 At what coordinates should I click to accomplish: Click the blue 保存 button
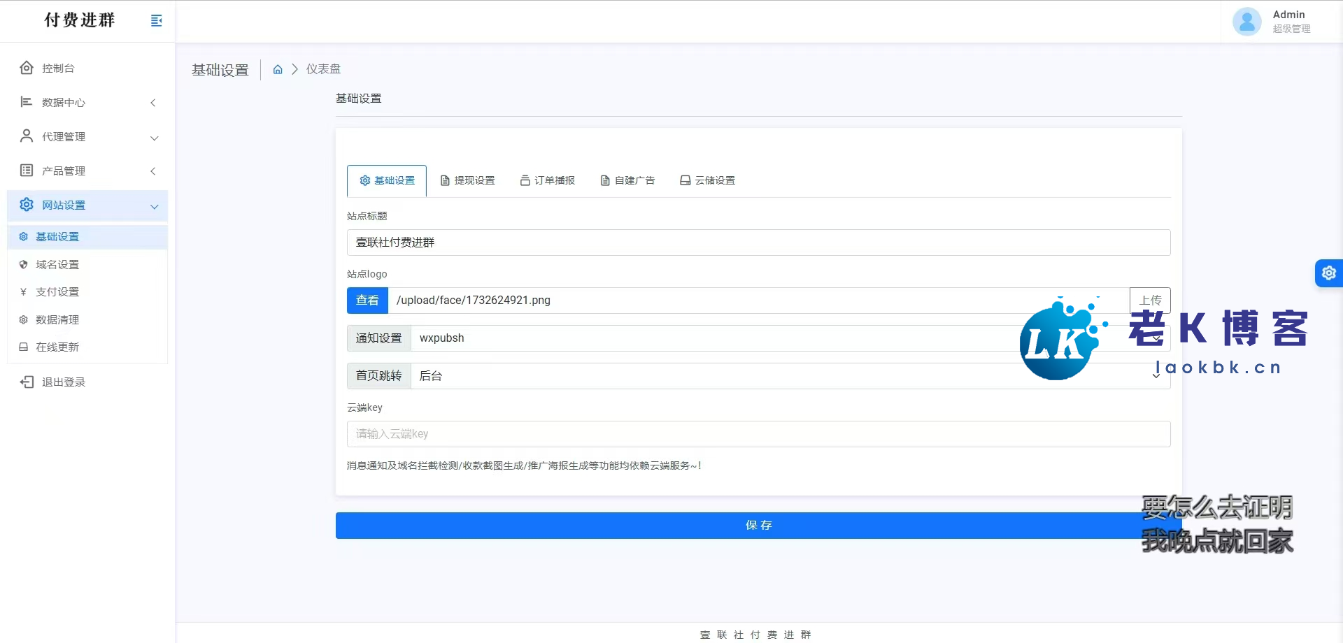(758, 526)
